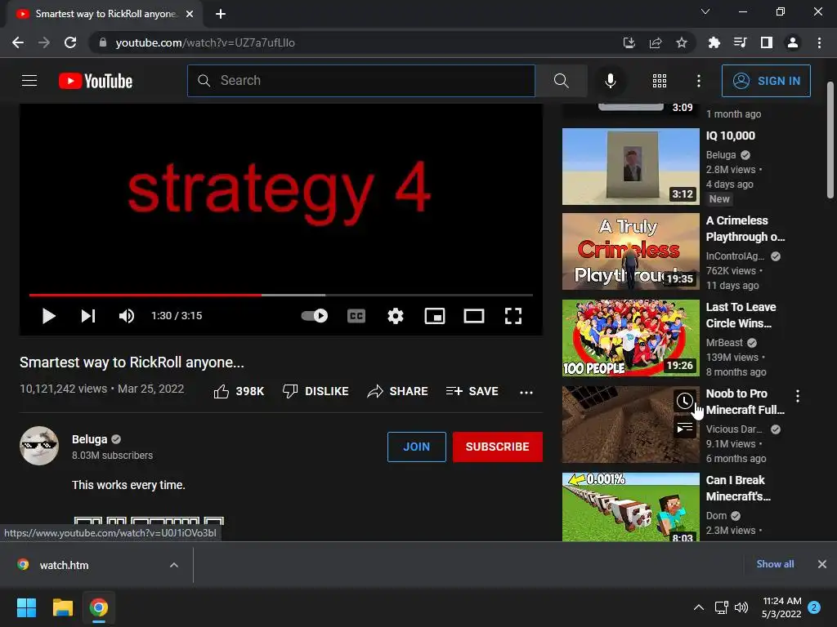Seek on the video progress bar
The image size is (837, 627).
(281, 295)
